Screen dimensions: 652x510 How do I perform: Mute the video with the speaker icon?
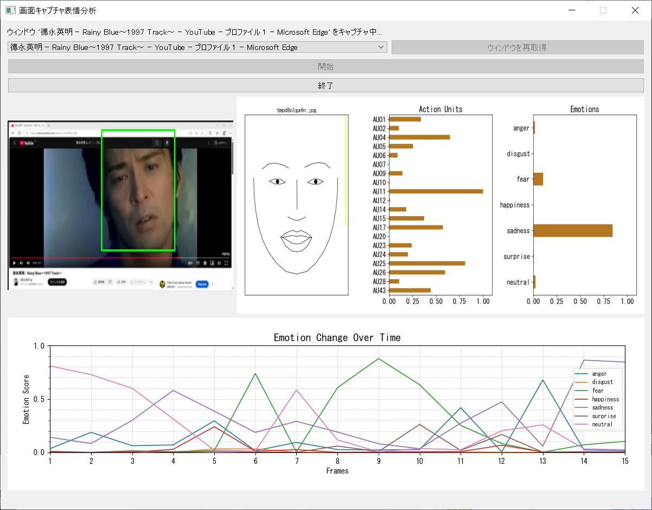tap(28, 263)
